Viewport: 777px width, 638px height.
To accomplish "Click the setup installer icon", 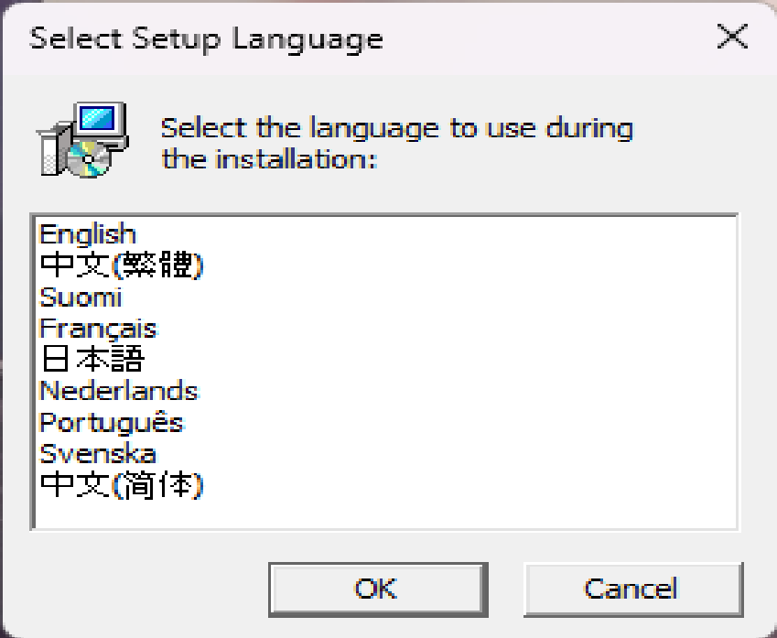I will coord(81,140).
